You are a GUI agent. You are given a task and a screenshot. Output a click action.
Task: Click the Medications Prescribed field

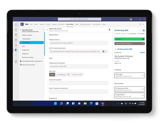point(78,66)
